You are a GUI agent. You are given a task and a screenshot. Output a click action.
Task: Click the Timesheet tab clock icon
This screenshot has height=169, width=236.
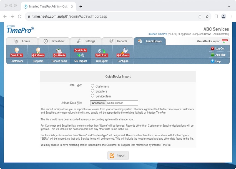coord(46,41)
